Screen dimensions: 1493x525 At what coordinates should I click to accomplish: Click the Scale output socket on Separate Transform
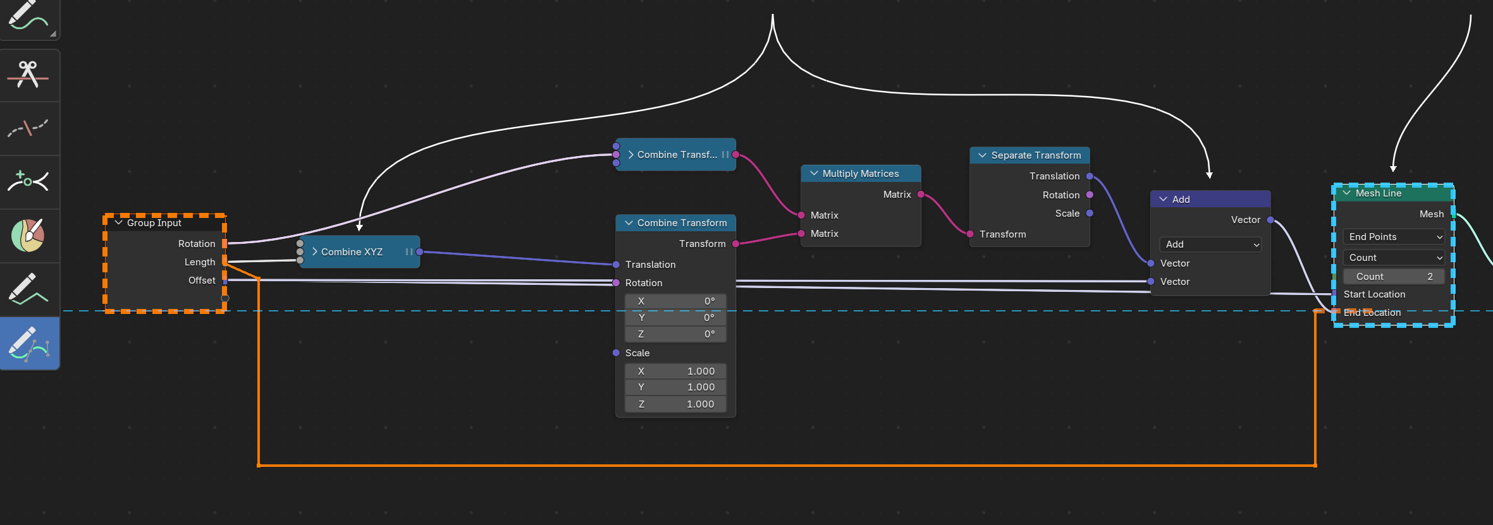tap(1090, 213)
